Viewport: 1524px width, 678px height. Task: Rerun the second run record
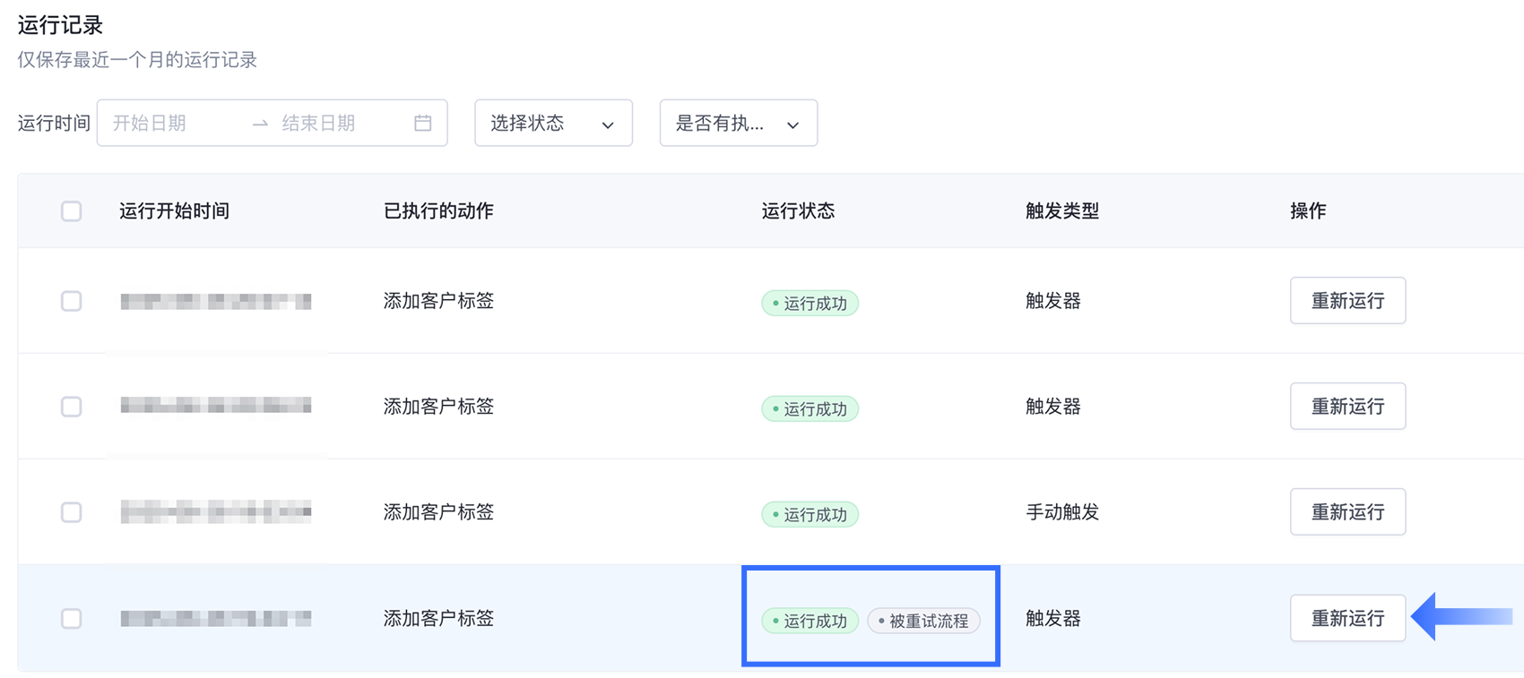click(1347, 407)
